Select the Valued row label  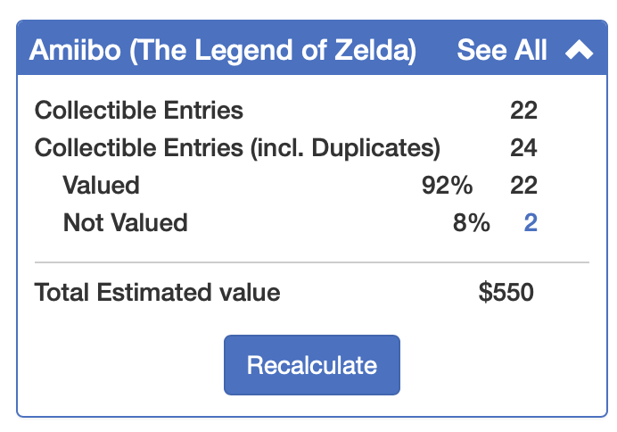101,185
